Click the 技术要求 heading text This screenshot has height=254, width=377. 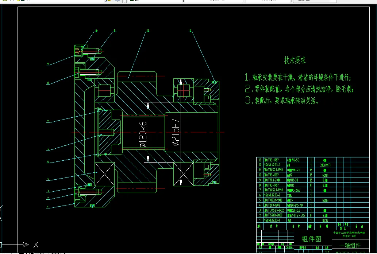click(x=295, y=60)
